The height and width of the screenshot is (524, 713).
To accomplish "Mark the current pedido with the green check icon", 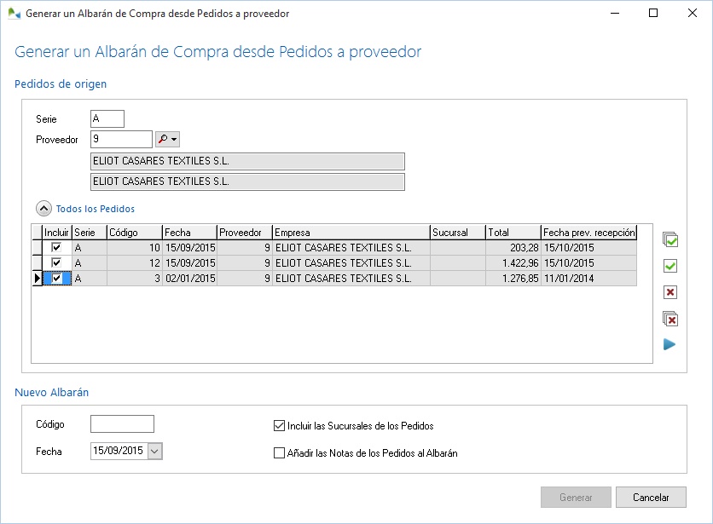I will coord(671,266).
